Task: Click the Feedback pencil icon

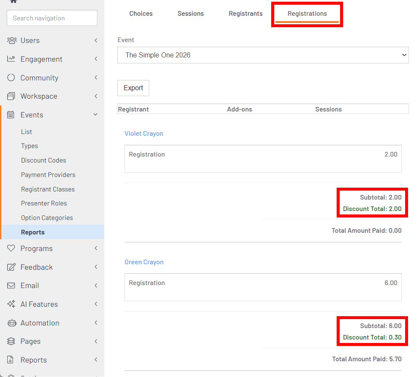Action: pos(11,267)
